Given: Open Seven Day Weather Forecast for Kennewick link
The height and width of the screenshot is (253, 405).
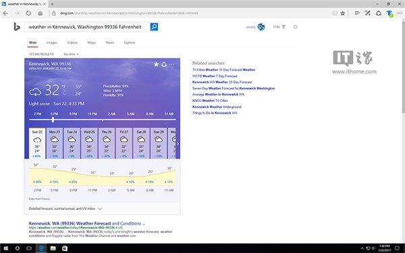Looking at the screenshot, I should [234, 88].
